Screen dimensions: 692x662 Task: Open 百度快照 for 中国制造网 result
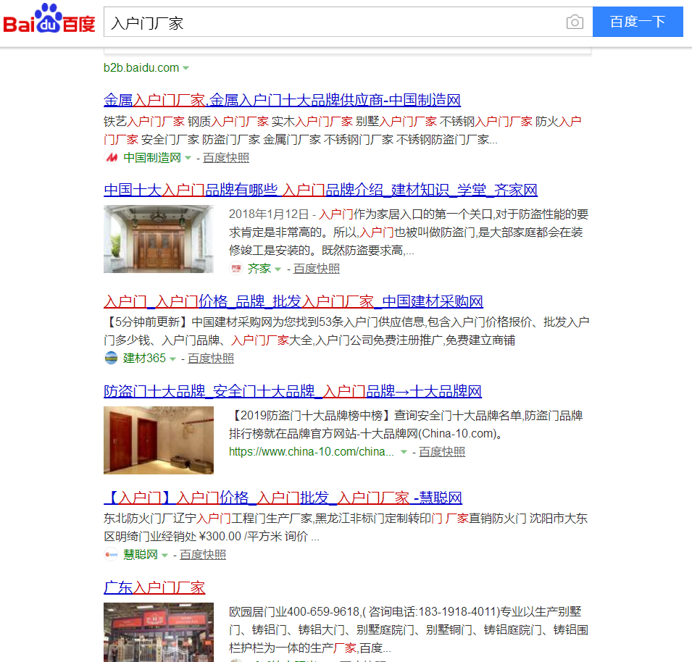[226, 157]
